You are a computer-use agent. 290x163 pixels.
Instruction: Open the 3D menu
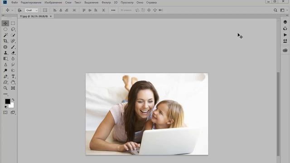point(116,2)
